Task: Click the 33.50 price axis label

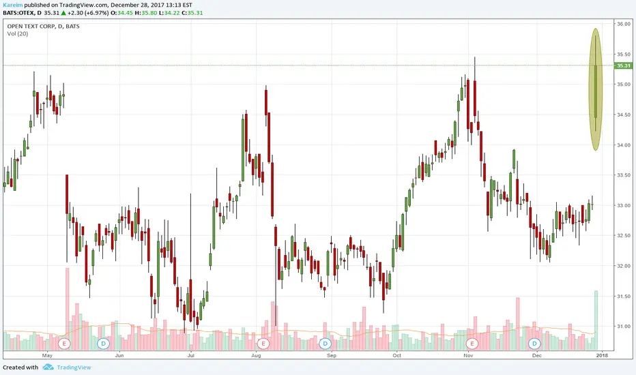Action: tap(624, 175)
